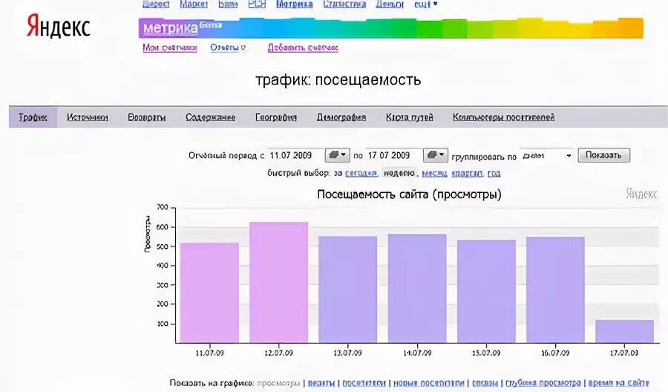Open the Директ link in top bar
The image size is (668, 392).
[x=156, y=4]
